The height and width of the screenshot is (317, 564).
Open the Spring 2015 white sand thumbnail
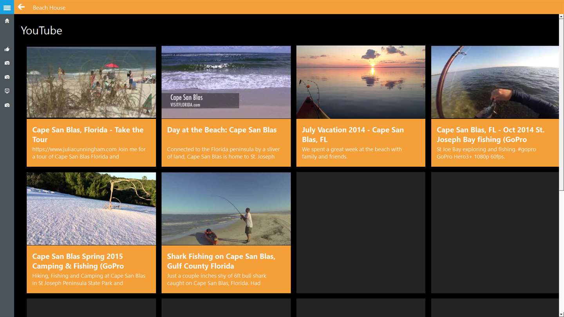click(91, 209)
